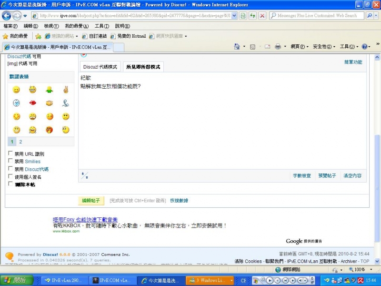Tick the 刪除本帖 checkbox
The height and width of the screenshot is (286, 381).
click(x=10, y=184)
